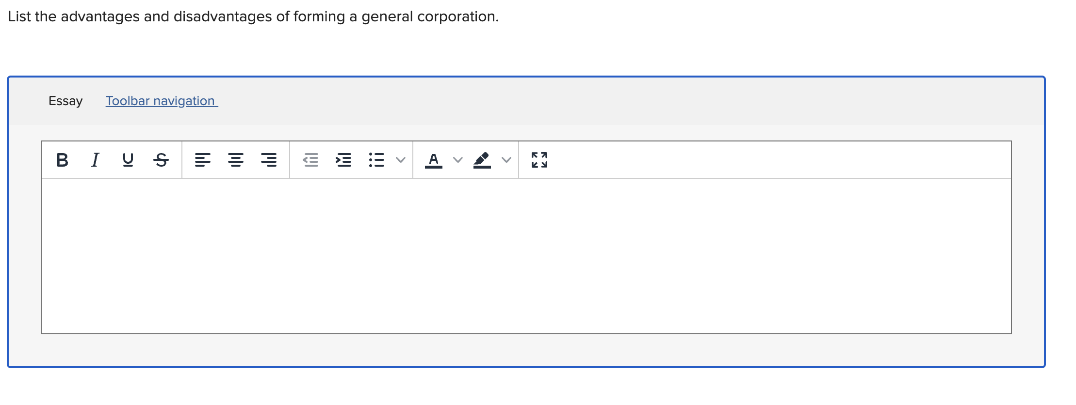Apply italic formatting
The image size is (1076, 405).
95,160
